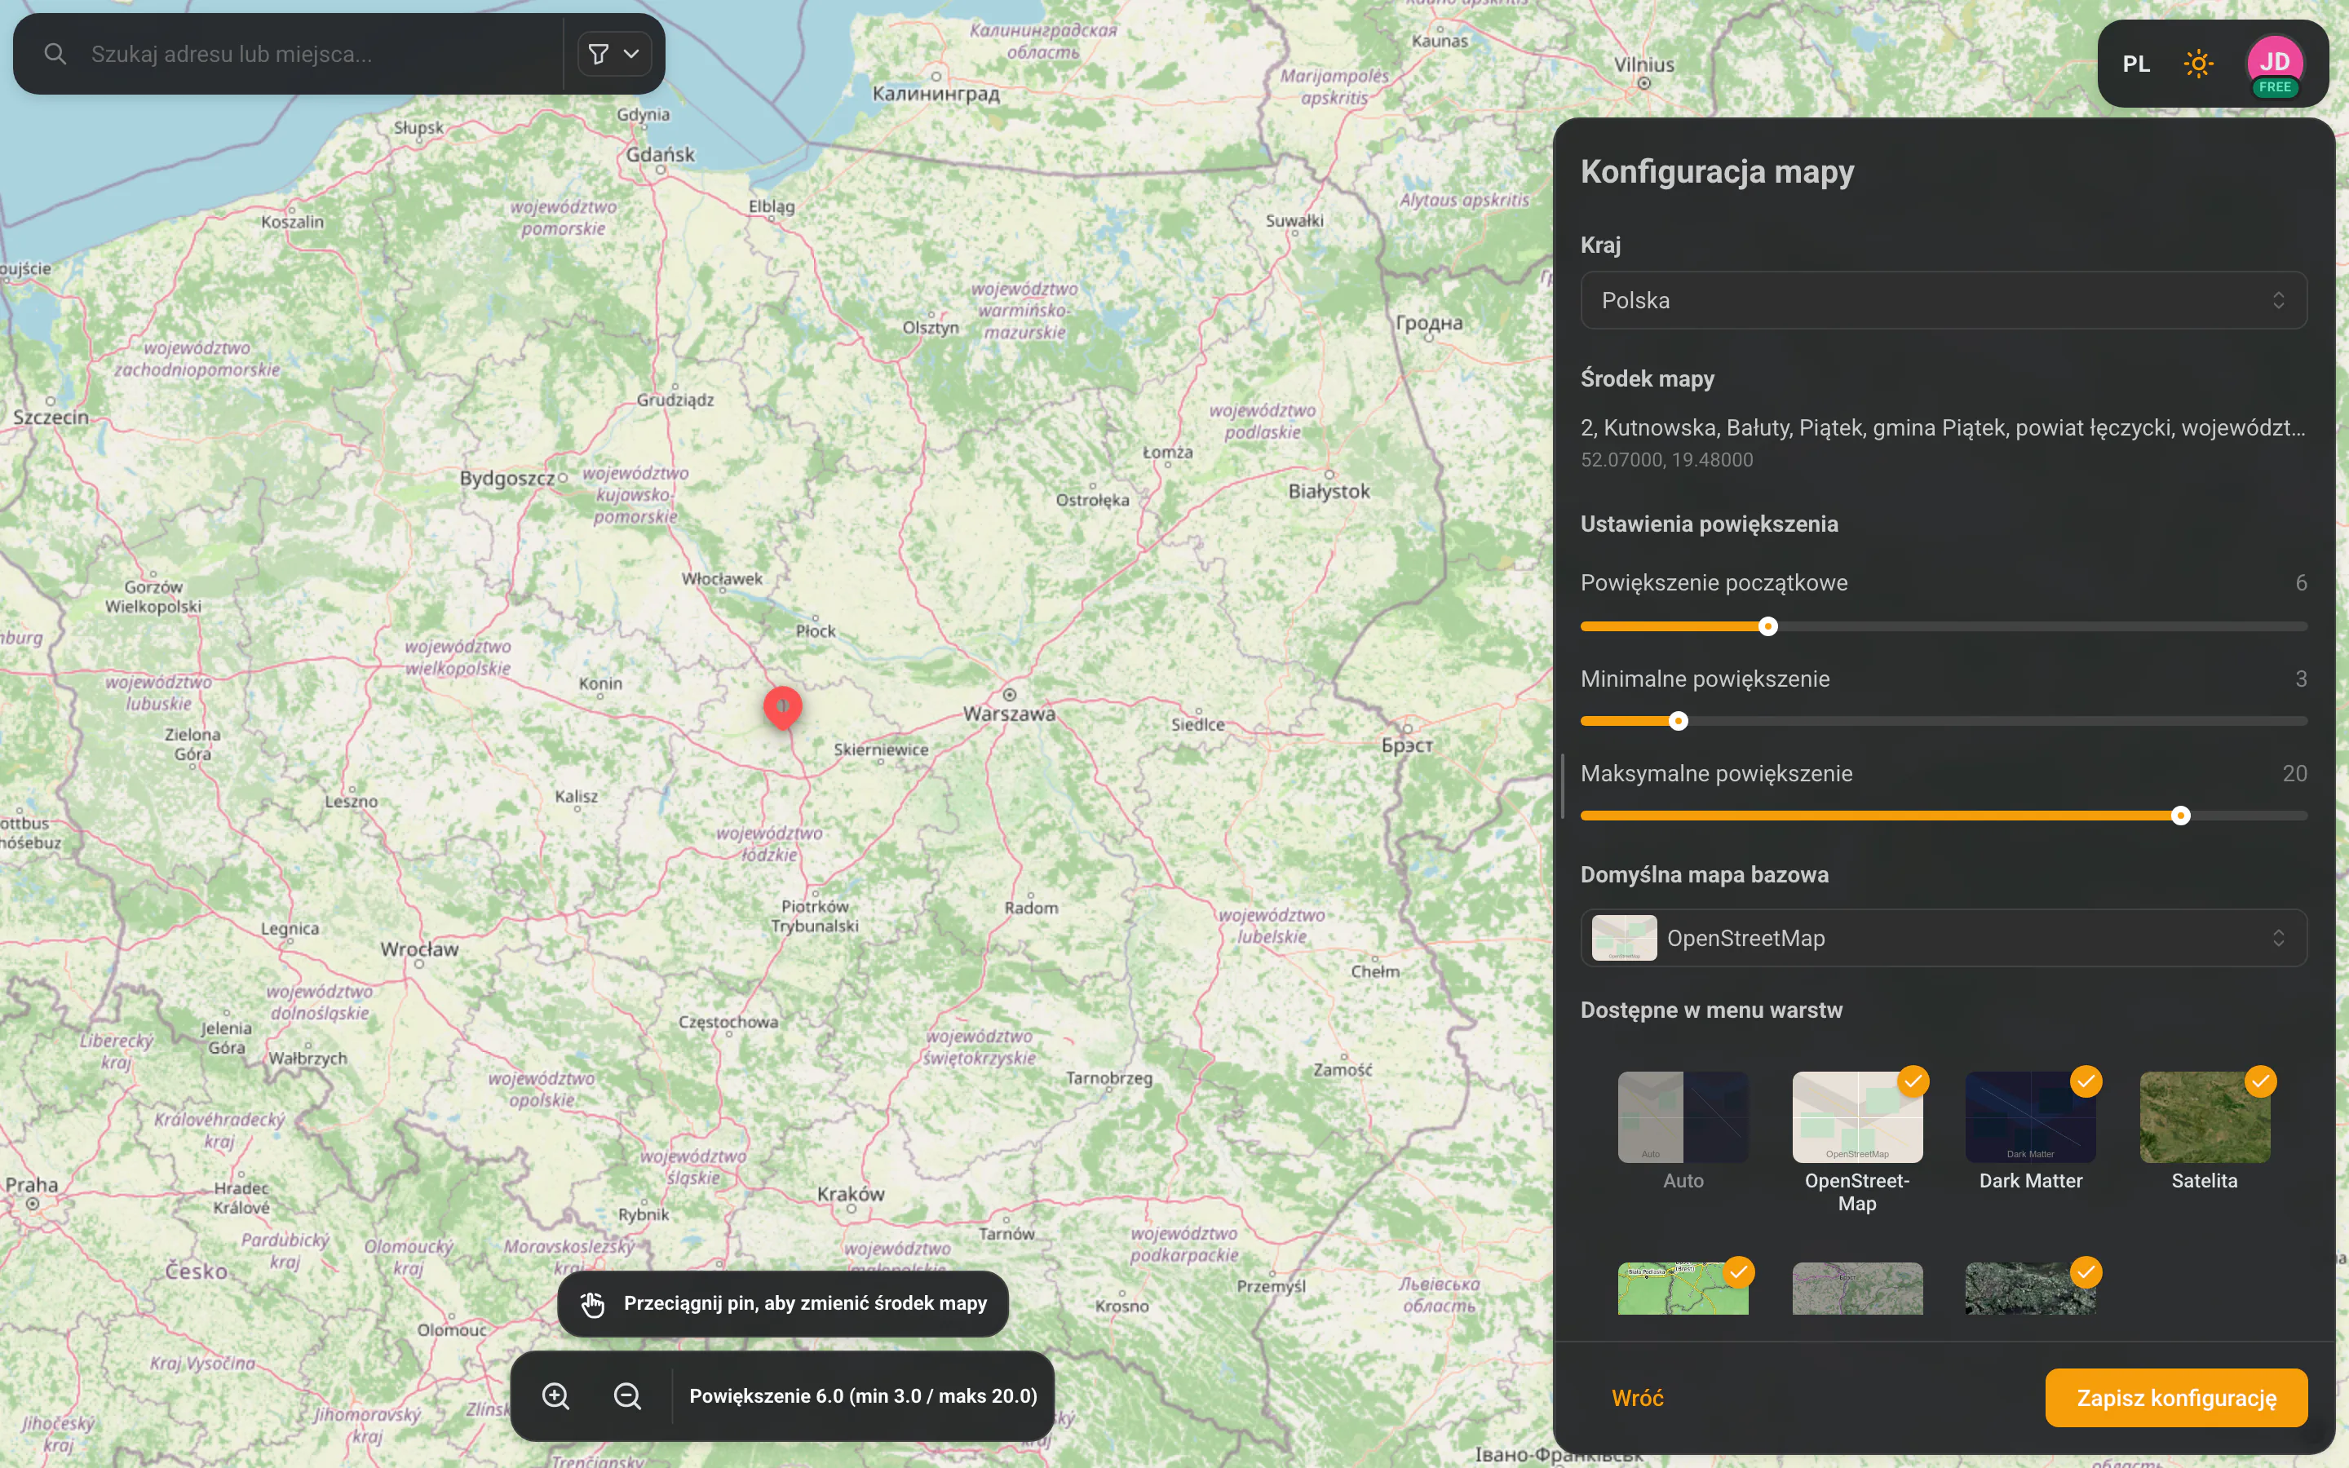Click the Wrocław label on map
2349x1468 pixels.
tap(419, 949)
